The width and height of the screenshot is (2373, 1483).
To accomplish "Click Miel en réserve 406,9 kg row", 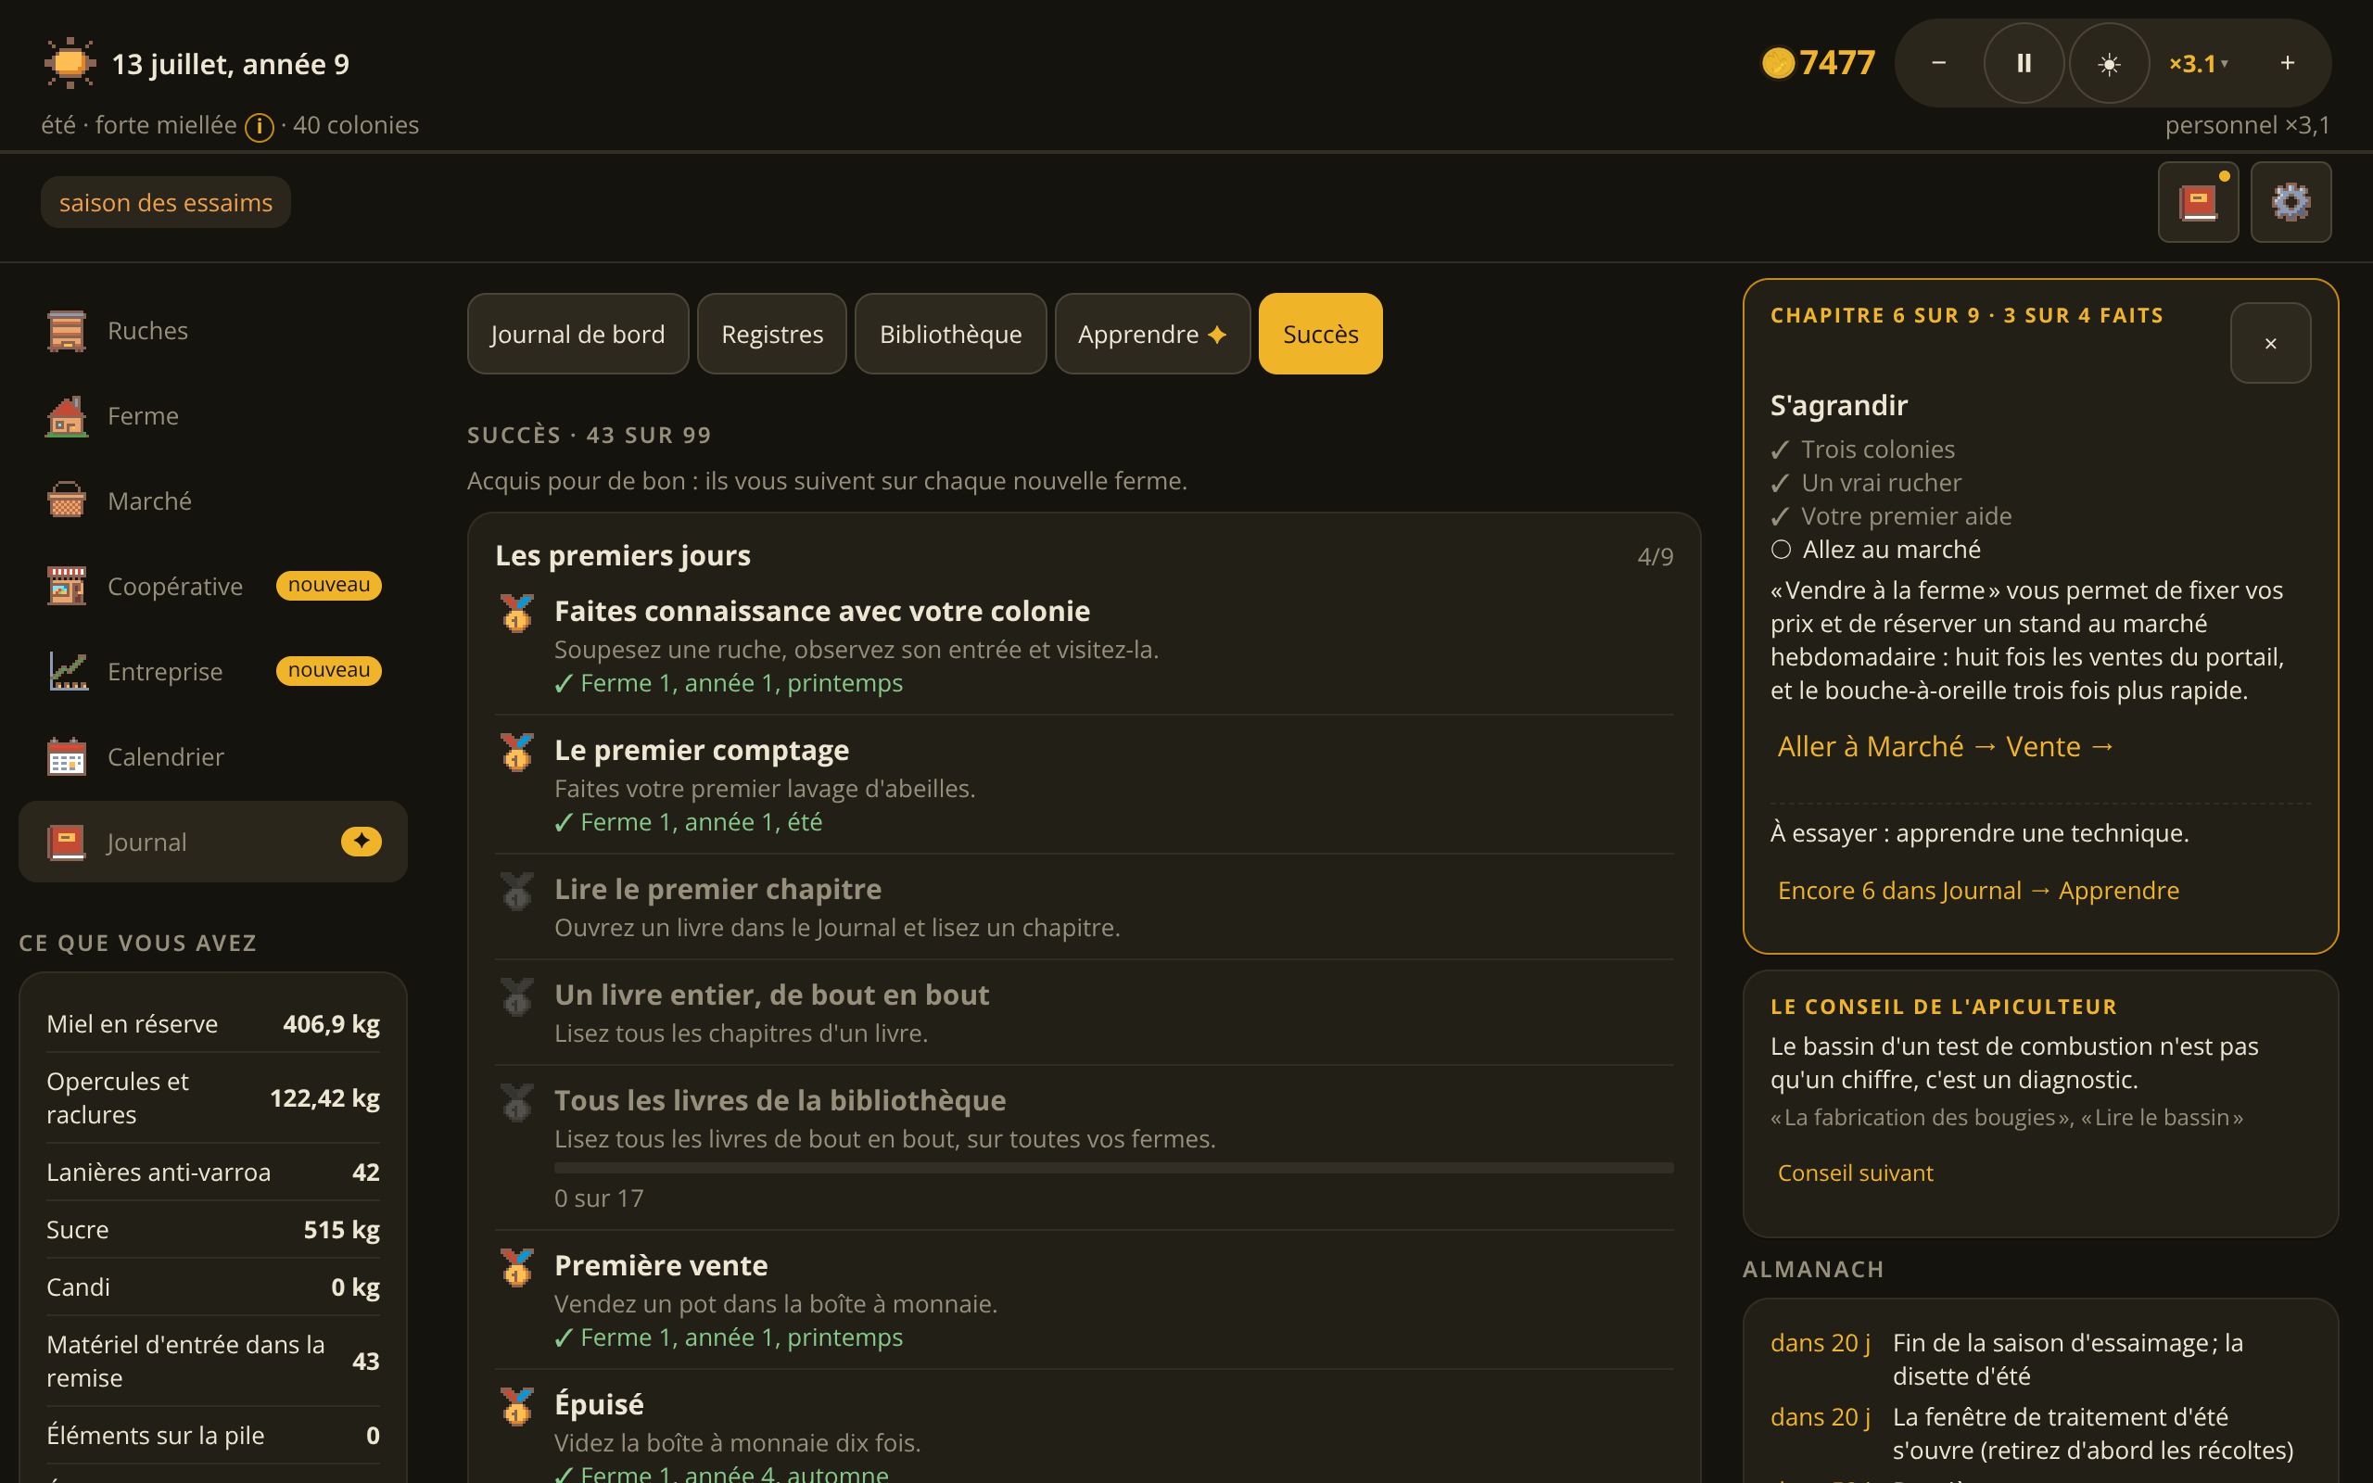I will pos(213,1024).
